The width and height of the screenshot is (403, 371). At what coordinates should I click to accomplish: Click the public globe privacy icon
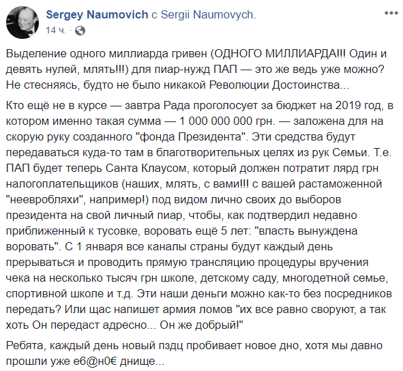(x=80, y=31)
